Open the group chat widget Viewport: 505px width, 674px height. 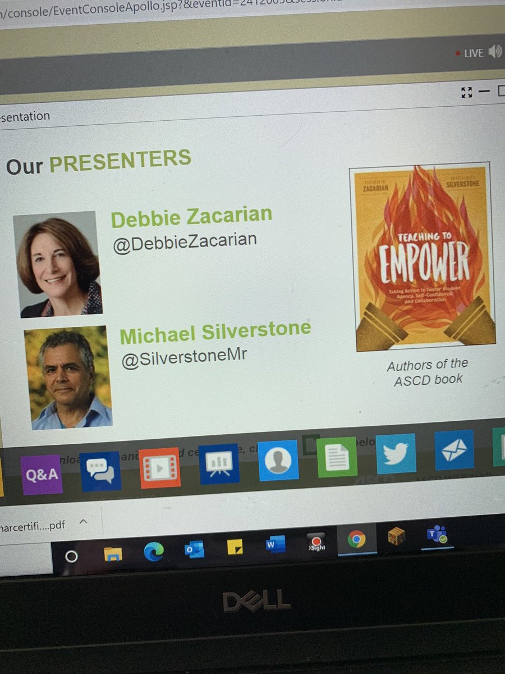[x=100, y=471]
